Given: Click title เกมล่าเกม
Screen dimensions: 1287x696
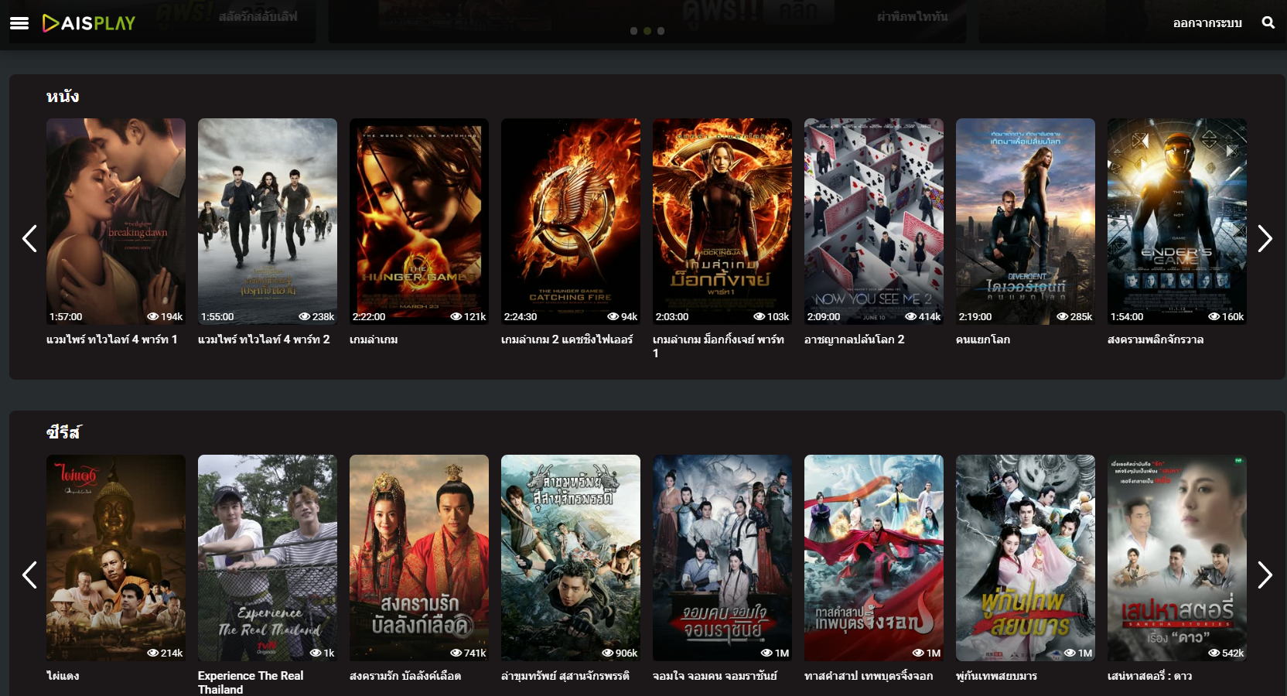Looking at the screenshot, I should click(374, 339).
